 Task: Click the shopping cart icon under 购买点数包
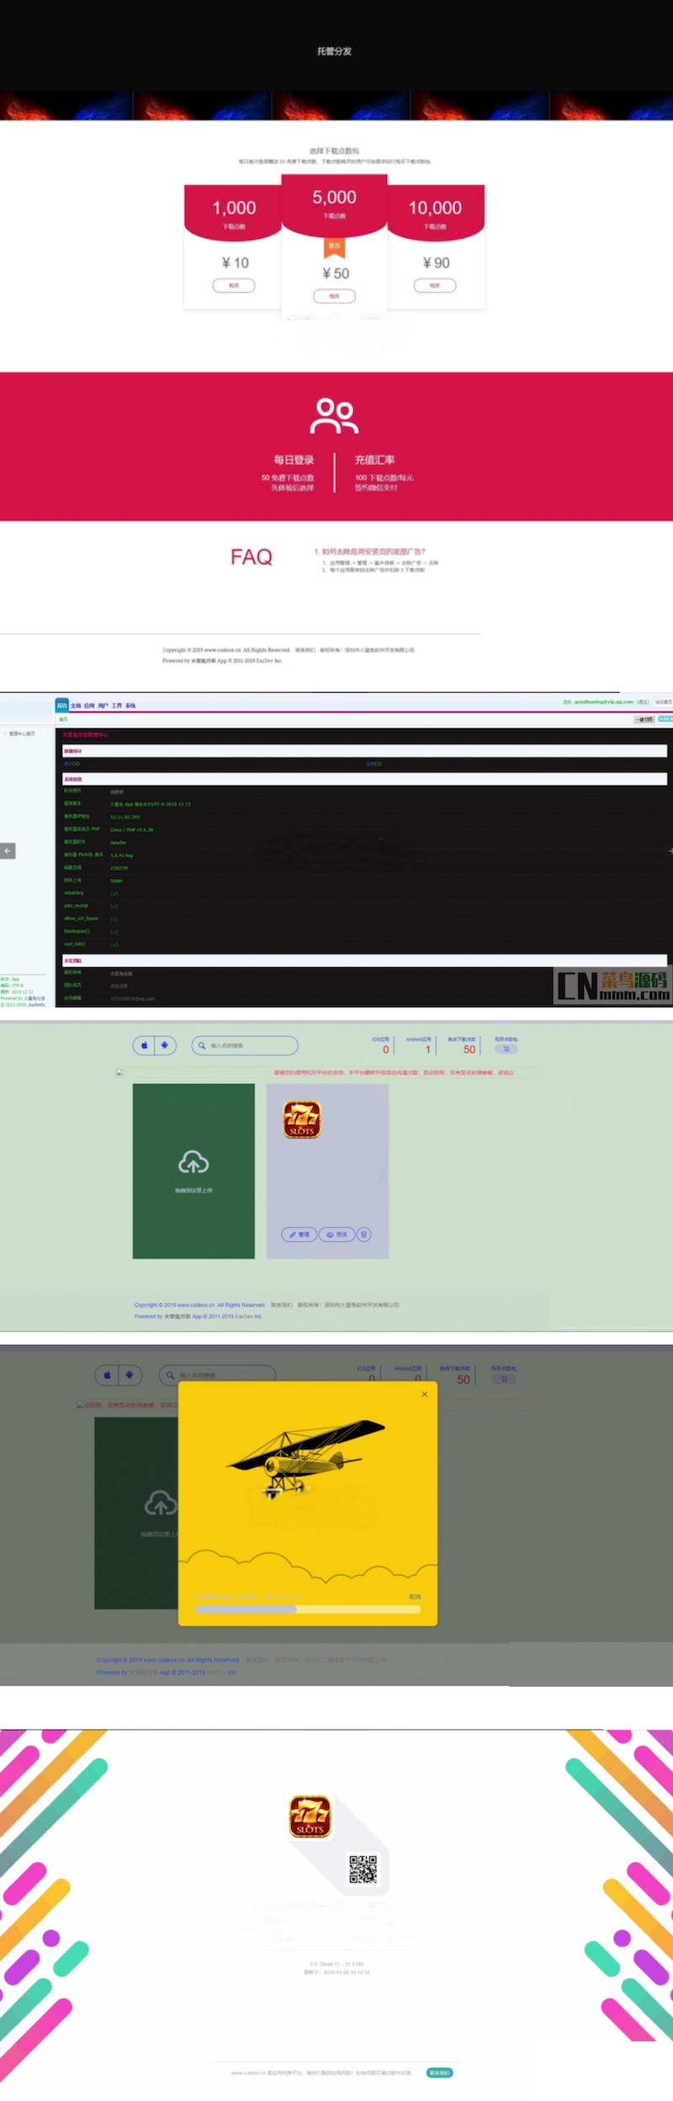[x=506, y=1049]
